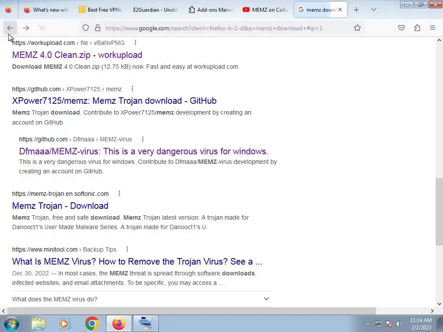The width and height of the screenshot is (443, 332).
Task: Click the horizontal scrollbar thumb
Action: point(191,311)
